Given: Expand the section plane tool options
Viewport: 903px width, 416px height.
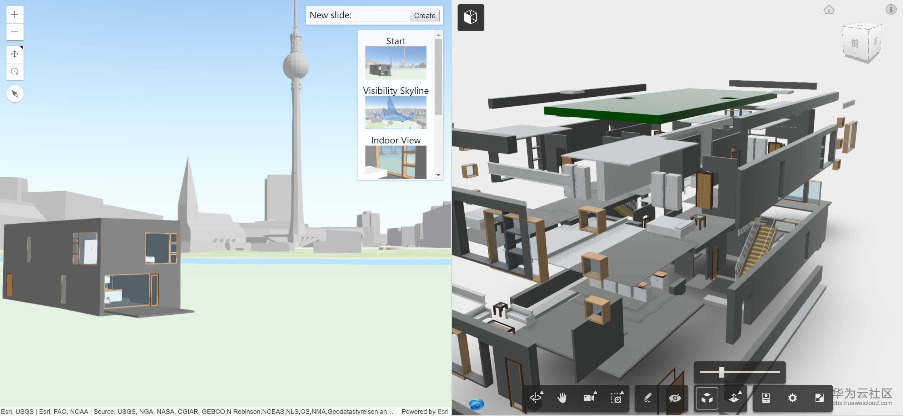Looking at the screenshot, I should (734, 397).
